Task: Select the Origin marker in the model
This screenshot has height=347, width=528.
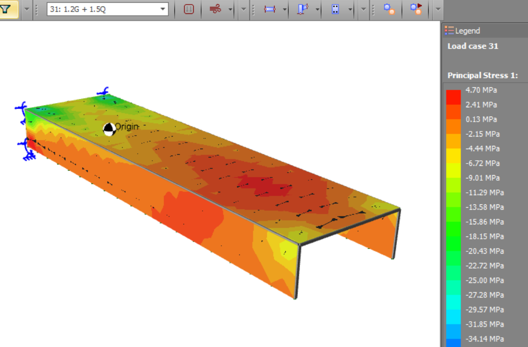Action: pyautogui.click(x=109, y=129)
